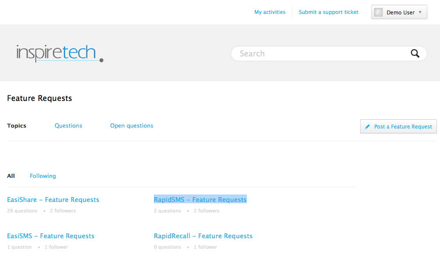Click the Feature Requests page heading
440x264 pixels.
[39, 98]
